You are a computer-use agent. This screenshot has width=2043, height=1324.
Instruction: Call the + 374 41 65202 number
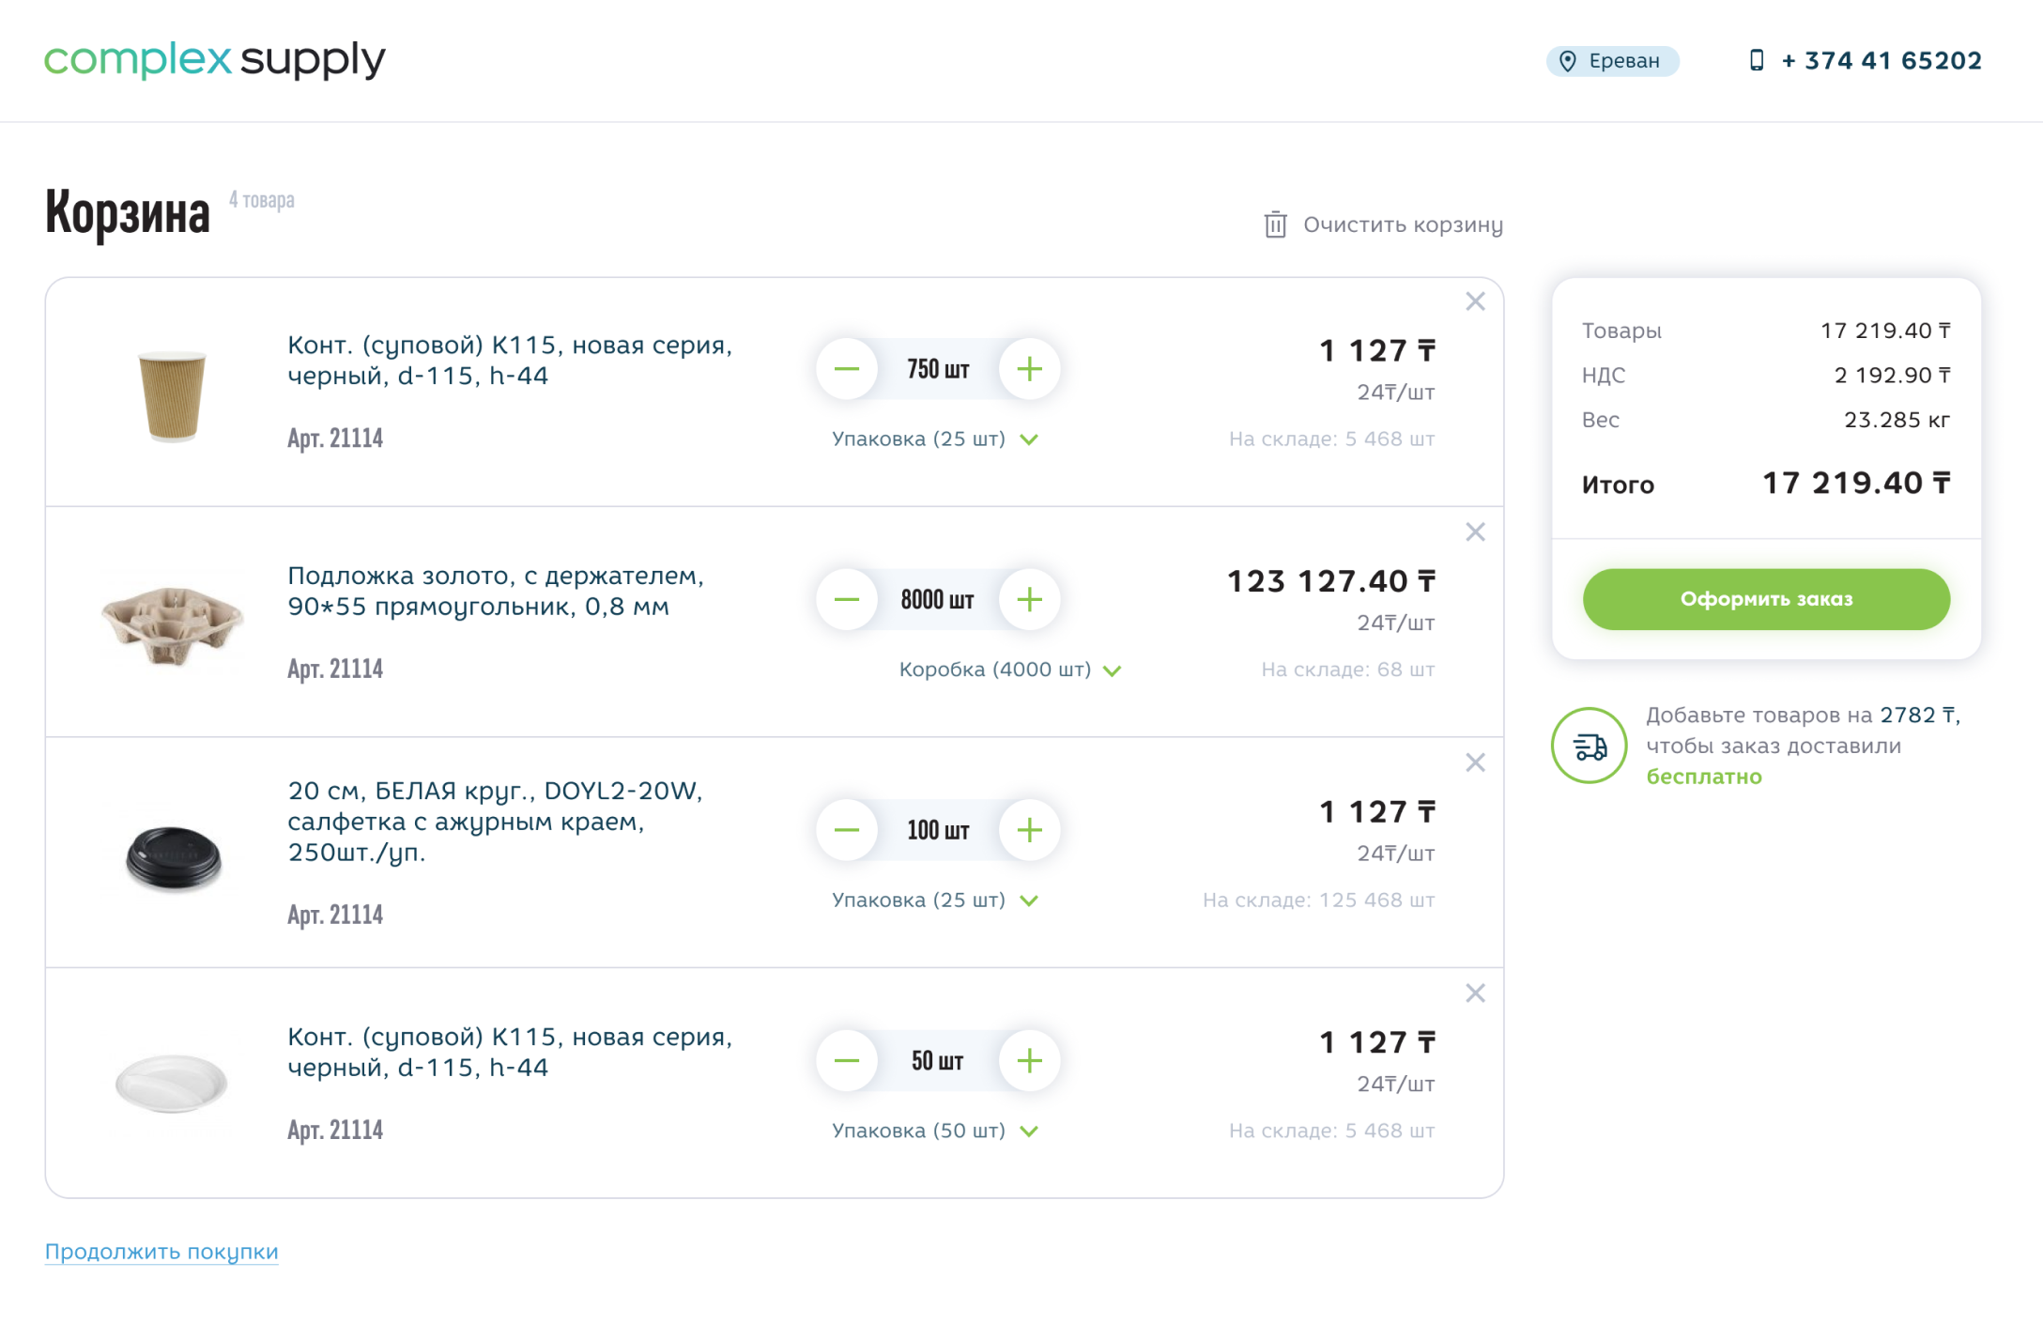click(1882, 61)
